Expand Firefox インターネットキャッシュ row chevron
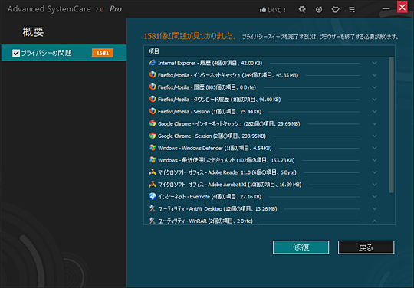 pos(374,75)
